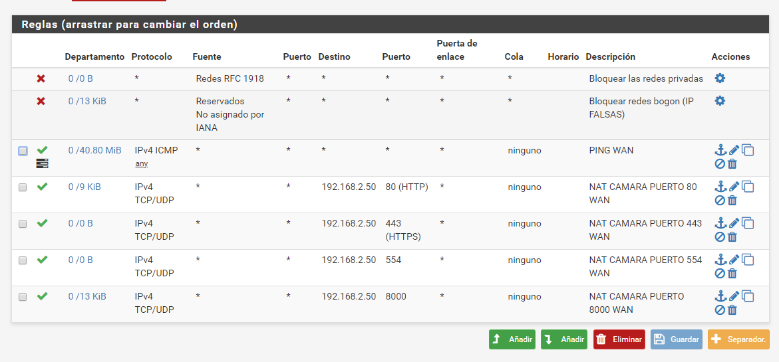
Task: Click the green Añadir button with up arrow
Action: coord(512,339)
